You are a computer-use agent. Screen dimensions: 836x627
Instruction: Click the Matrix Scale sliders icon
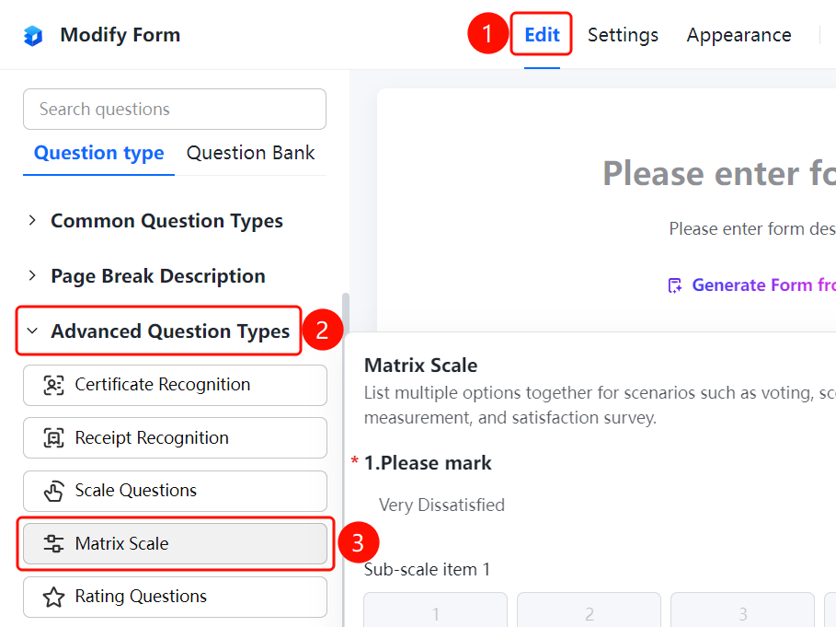[53, 543]
